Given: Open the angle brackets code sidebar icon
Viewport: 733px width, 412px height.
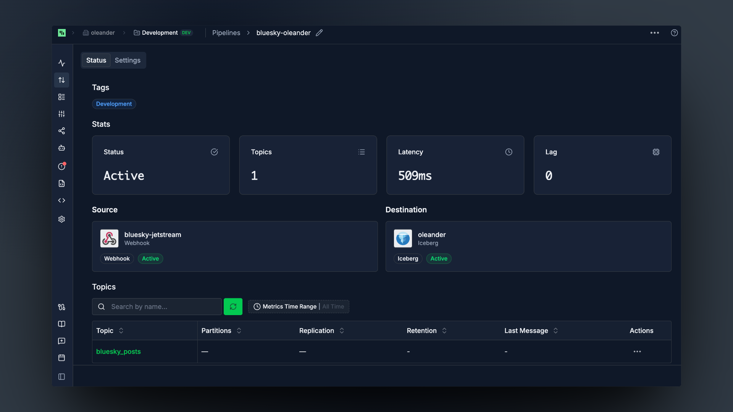Looking at the screenshot, I should (x=61, y=200).
